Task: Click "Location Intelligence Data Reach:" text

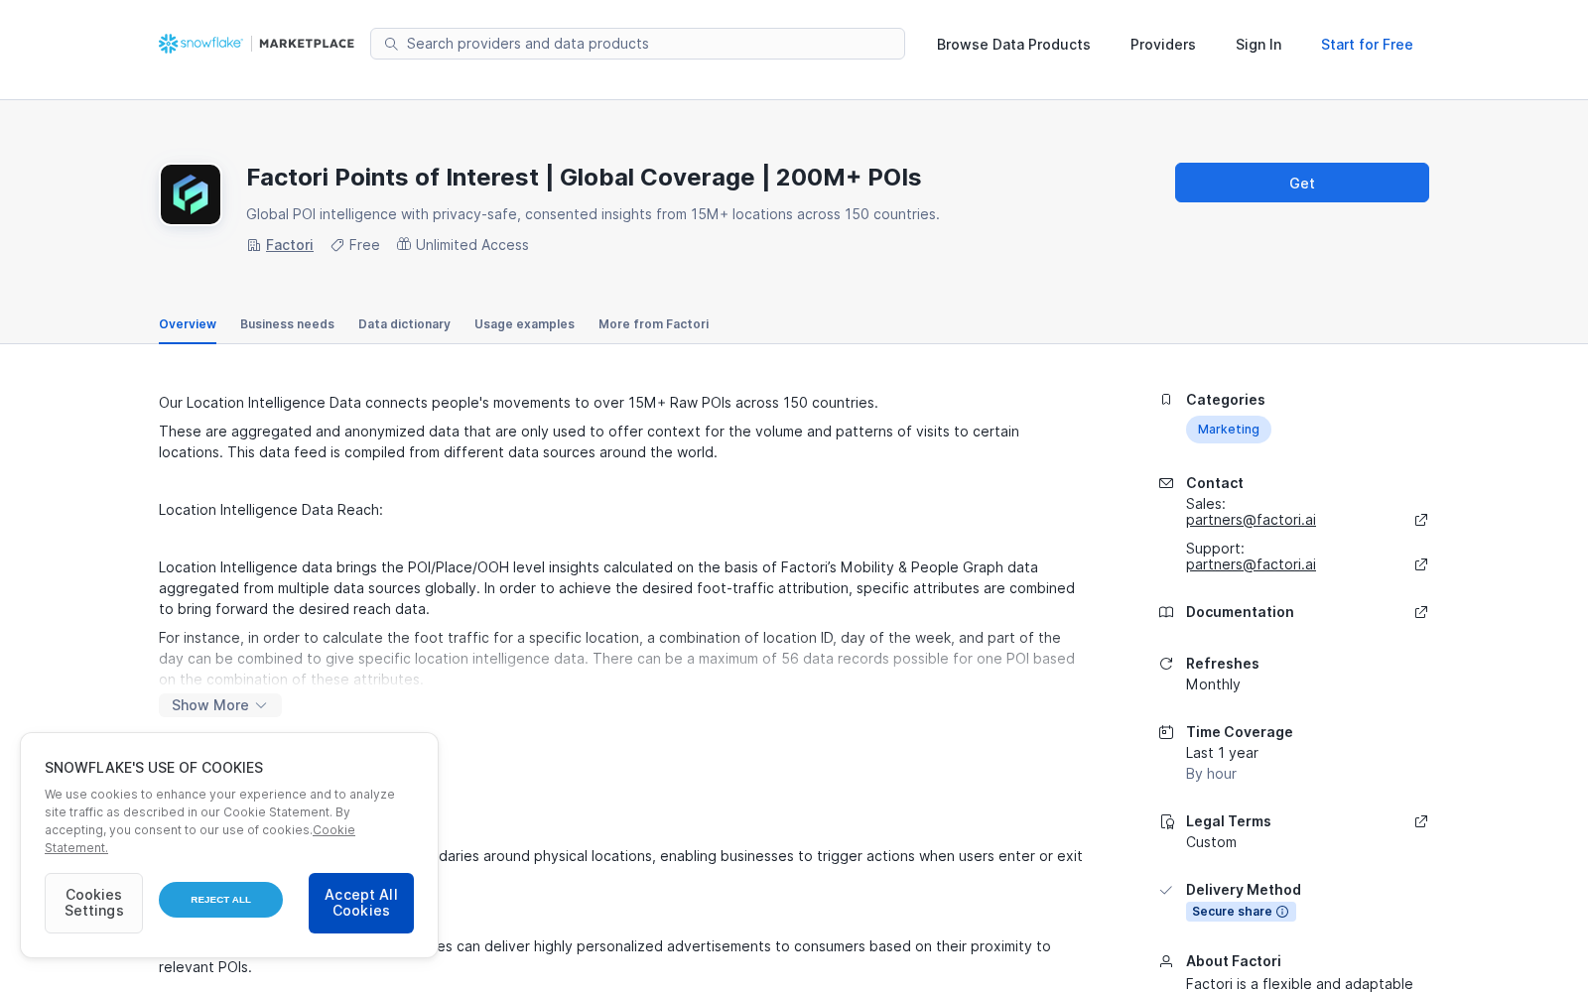Action: [271, 510]
